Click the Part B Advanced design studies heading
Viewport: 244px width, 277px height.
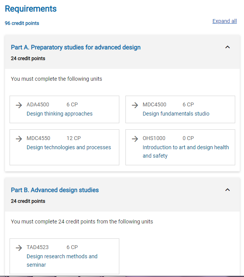pos(55,190)
